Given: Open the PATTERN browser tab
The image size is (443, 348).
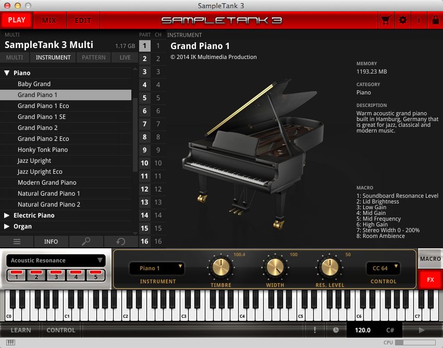Looking at the screenshot, I should coord(94,57).
